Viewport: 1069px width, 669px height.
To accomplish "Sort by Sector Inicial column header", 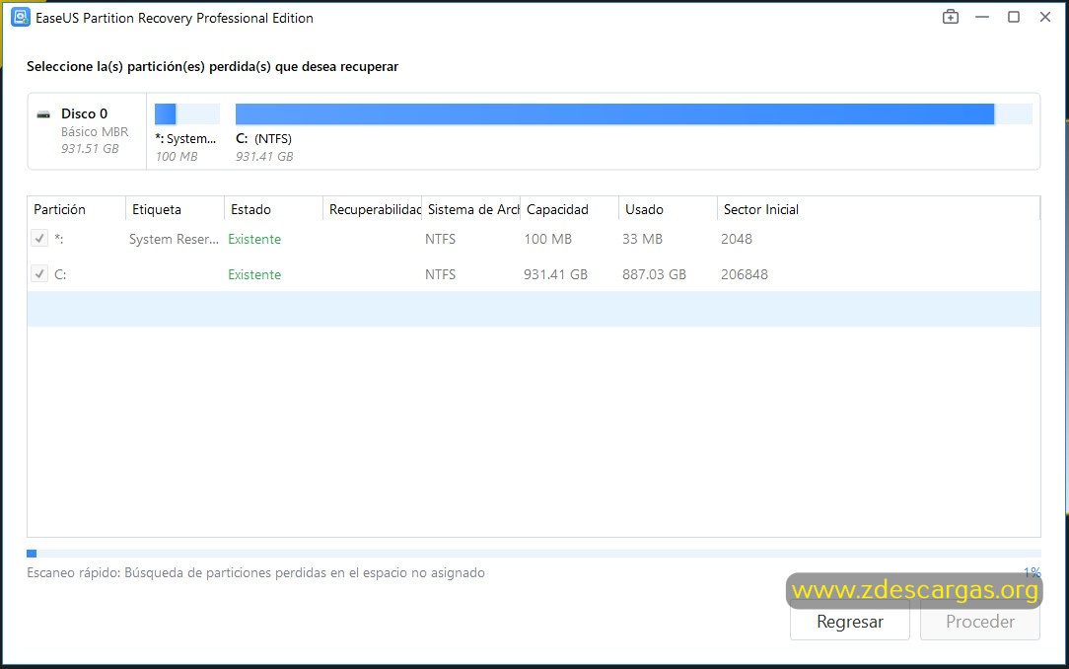I will click(x=878, y=208).
